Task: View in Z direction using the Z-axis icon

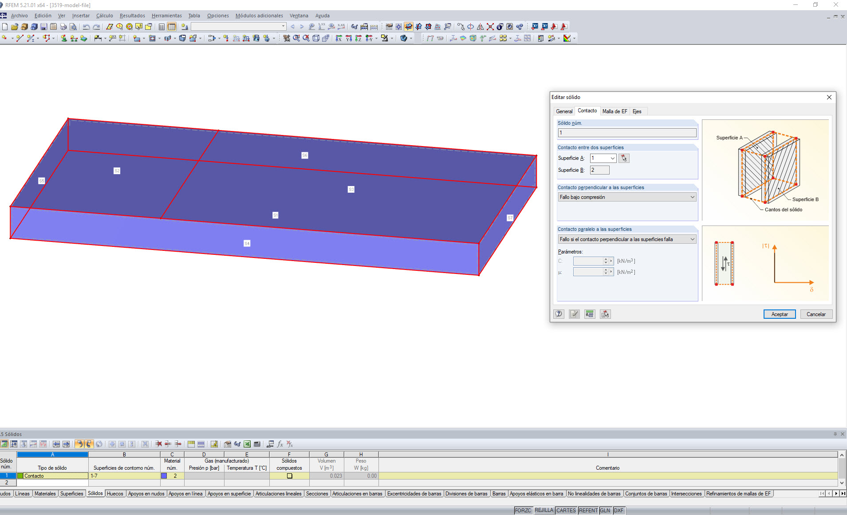Action: [358, 38]
